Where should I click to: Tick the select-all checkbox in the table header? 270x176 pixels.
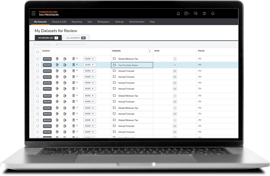click(38, 52)
